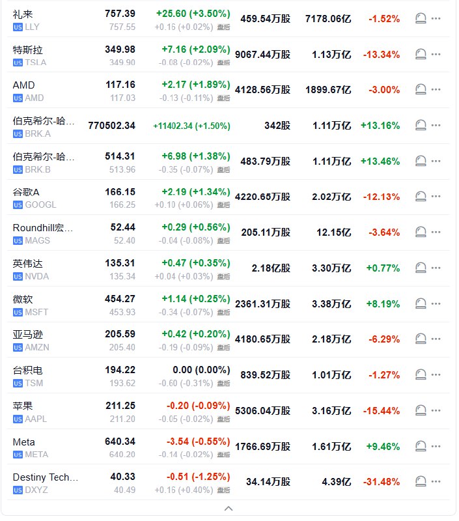Open the 特斯拉 stock name link
Viewport: 459px width, 521px height.
coord(28,49)
